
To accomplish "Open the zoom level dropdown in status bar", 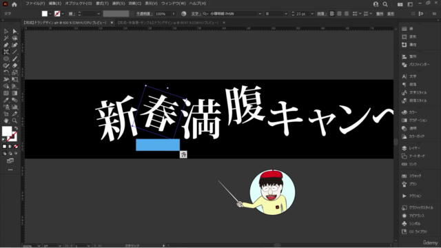I will click(x=39, y=246).
